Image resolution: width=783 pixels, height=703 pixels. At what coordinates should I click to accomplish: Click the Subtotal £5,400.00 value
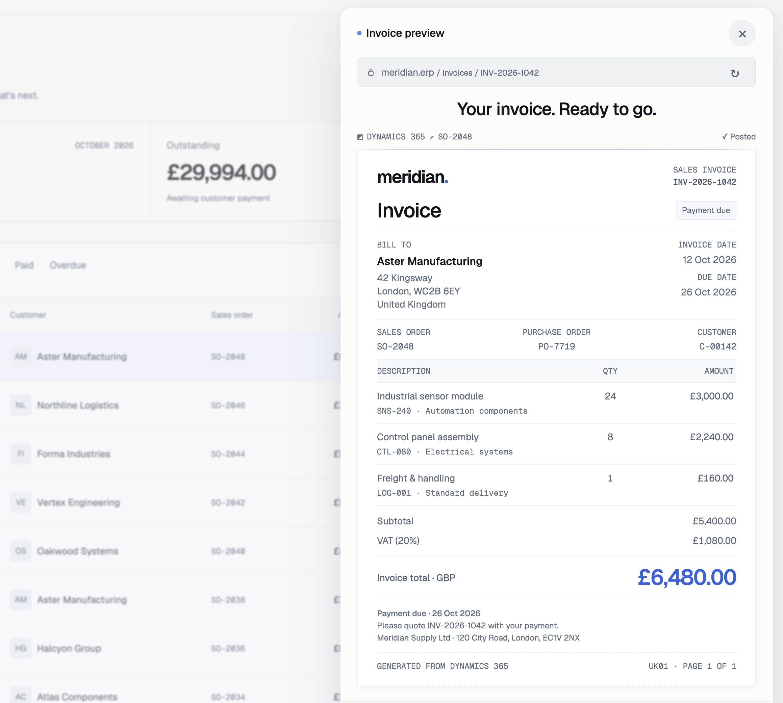coord(714,521)
